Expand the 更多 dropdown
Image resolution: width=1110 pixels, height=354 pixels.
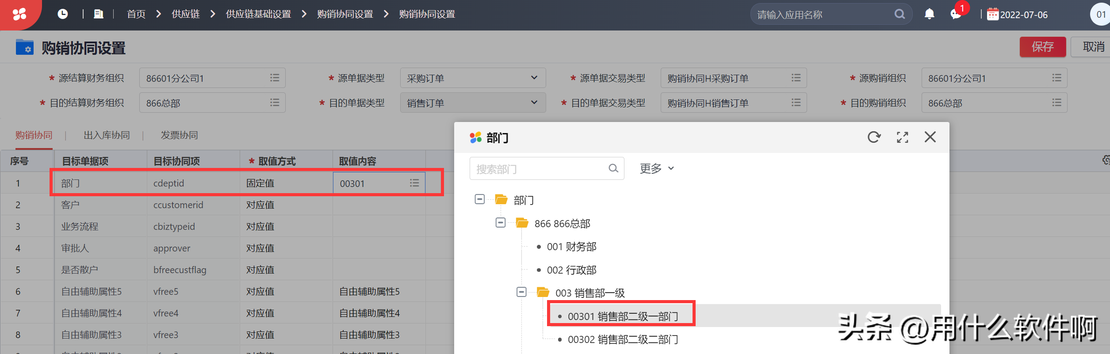(657, 168)
